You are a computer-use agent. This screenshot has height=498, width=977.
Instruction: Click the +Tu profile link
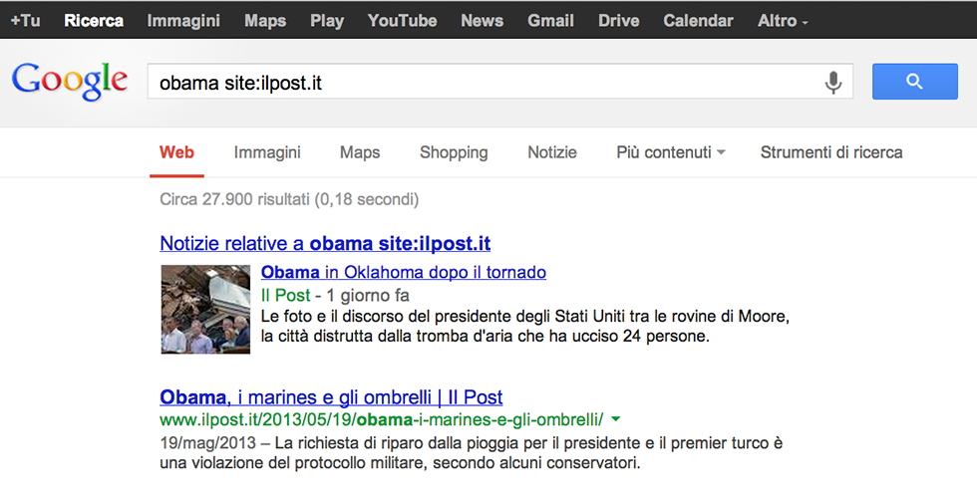25,20
